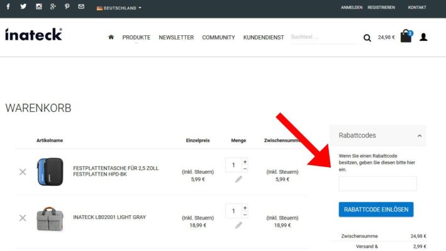Viewport: 446px width, 251px height.
Task: Open the Facebook social link
Action: (x=8, y=6)
